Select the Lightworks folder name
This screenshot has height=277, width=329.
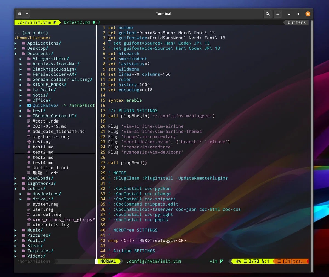point(42,183)
